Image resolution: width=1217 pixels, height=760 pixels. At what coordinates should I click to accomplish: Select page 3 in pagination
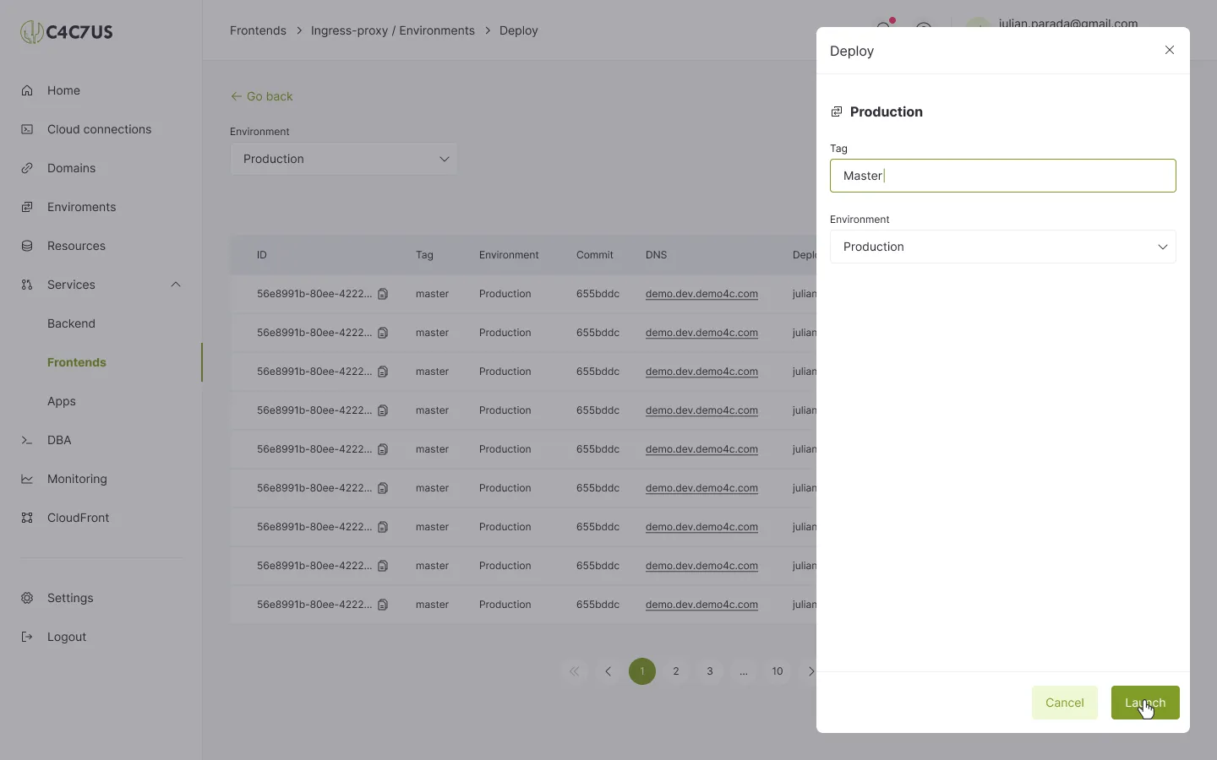coord(710,671)
